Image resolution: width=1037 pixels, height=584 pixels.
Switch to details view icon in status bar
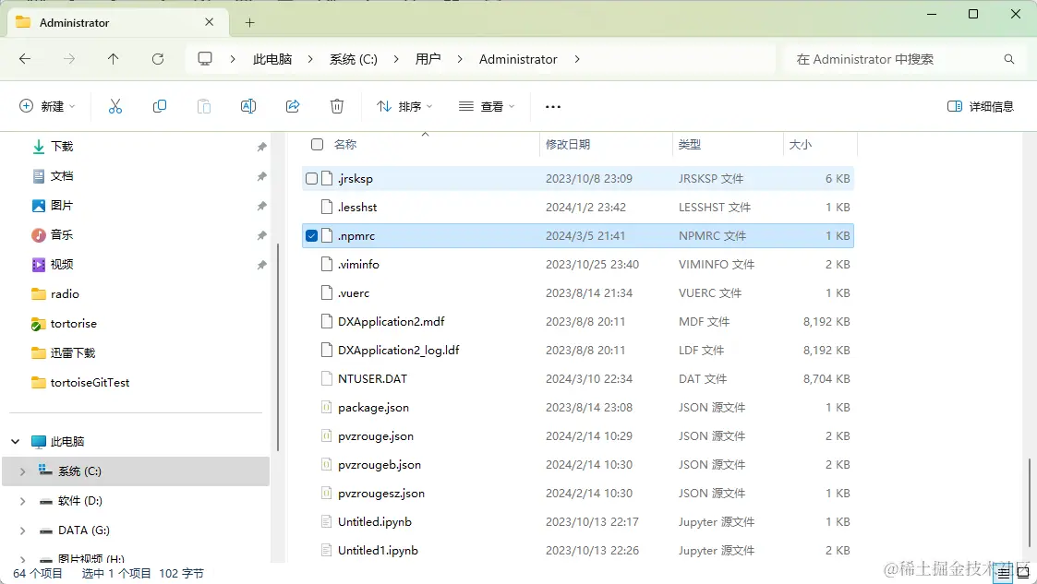click(x=1003, y=573)
